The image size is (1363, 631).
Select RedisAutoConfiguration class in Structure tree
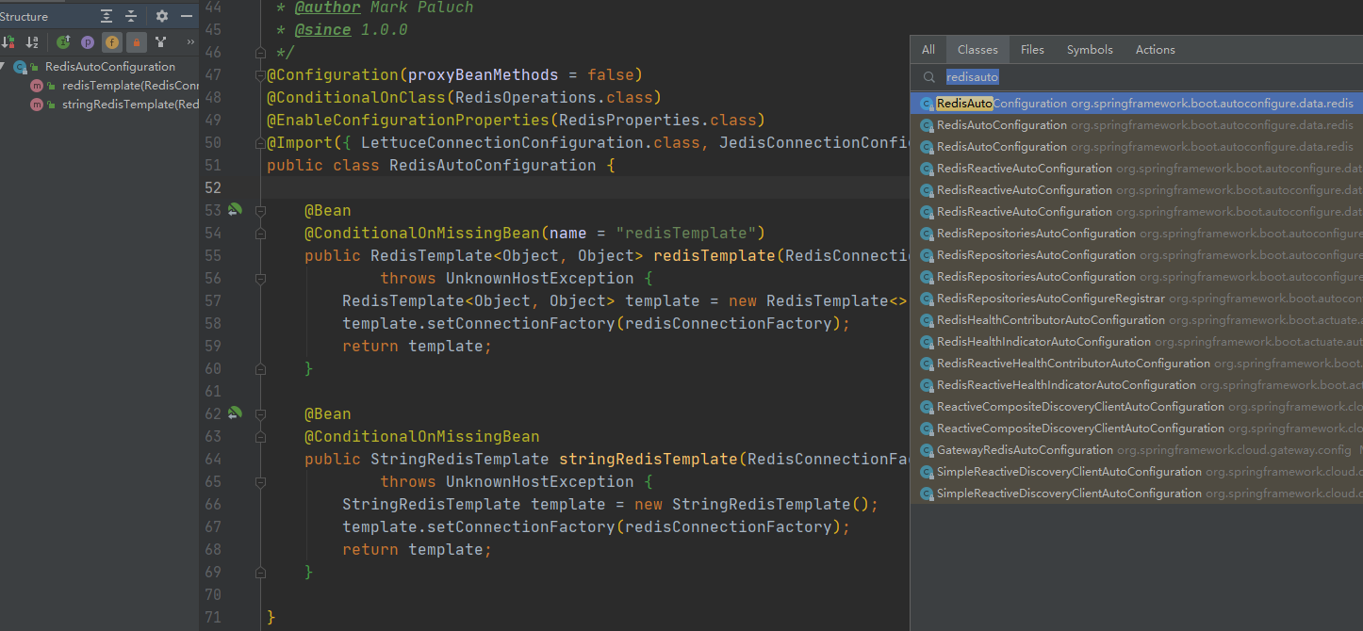click(110, 67)
